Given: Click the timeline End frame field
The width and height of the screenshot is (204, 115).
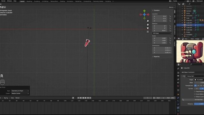Looking at the screenshot, I should click(171, 98).
